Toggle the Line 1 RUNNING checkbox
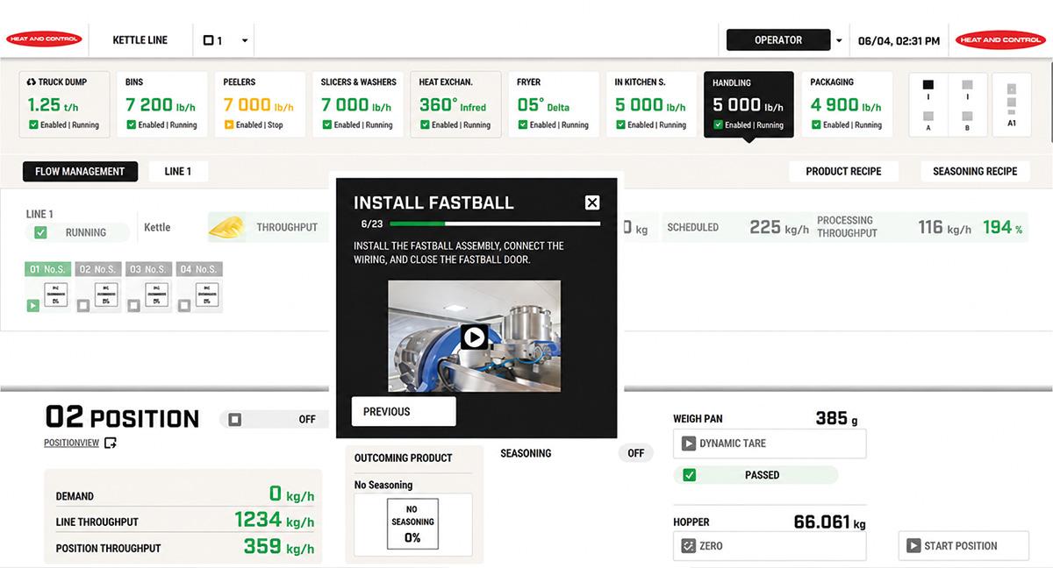Image resolution: width=1053 pixels, height=568 pixels. tap(40, 232)
